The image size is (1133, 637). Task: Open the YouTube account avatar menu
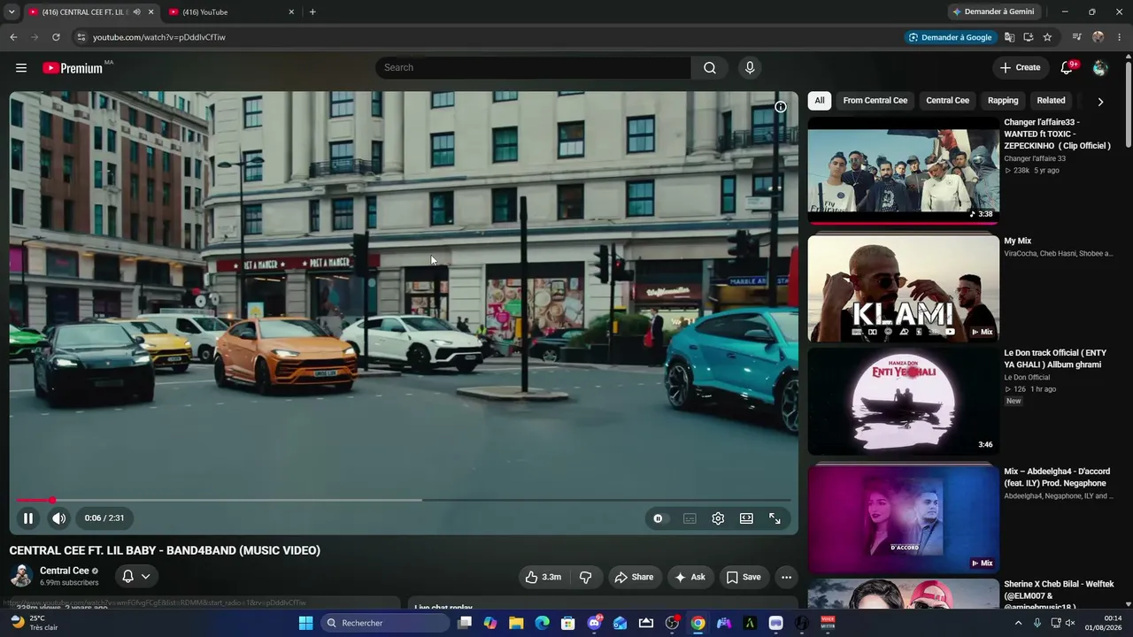point(1100,68)
